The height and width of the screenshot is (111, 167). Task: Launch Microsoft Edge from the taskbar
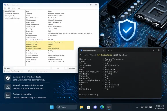point(102,107)
